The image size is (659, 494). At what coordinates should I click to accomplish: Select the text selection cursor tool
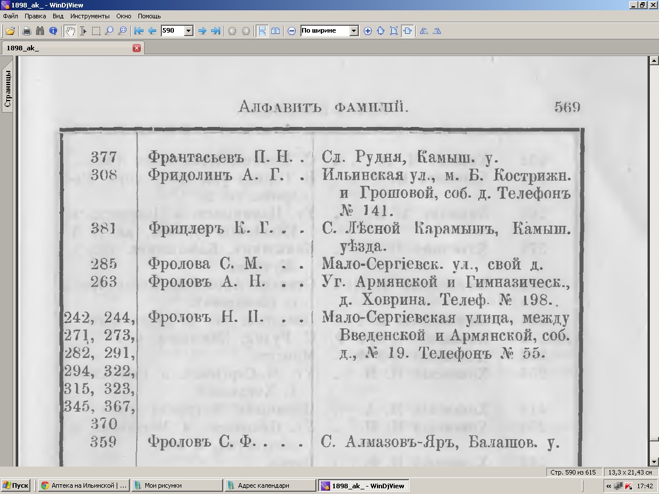[83, 31]
